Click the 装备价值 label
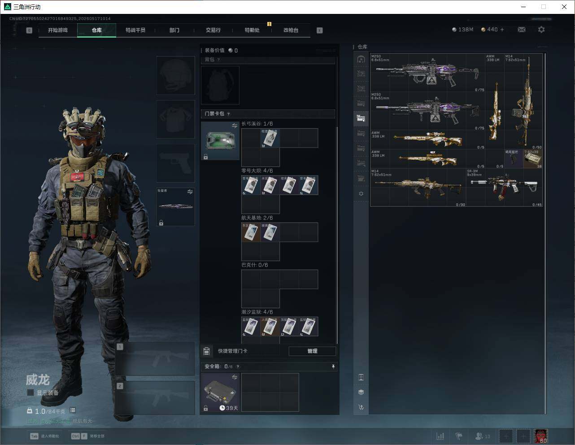 click(x=215, y=50)
